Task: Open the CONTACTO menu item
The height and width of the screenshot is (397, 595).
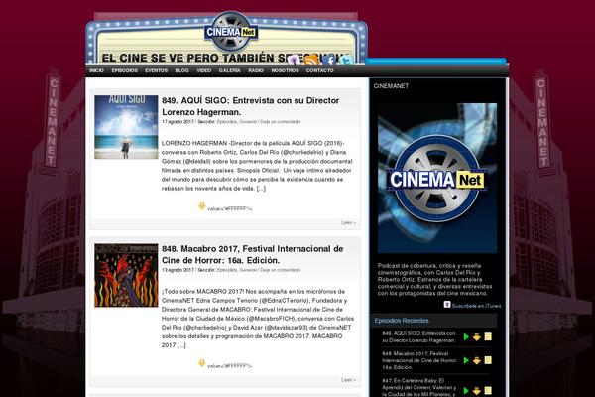Action: pos(320,70)
